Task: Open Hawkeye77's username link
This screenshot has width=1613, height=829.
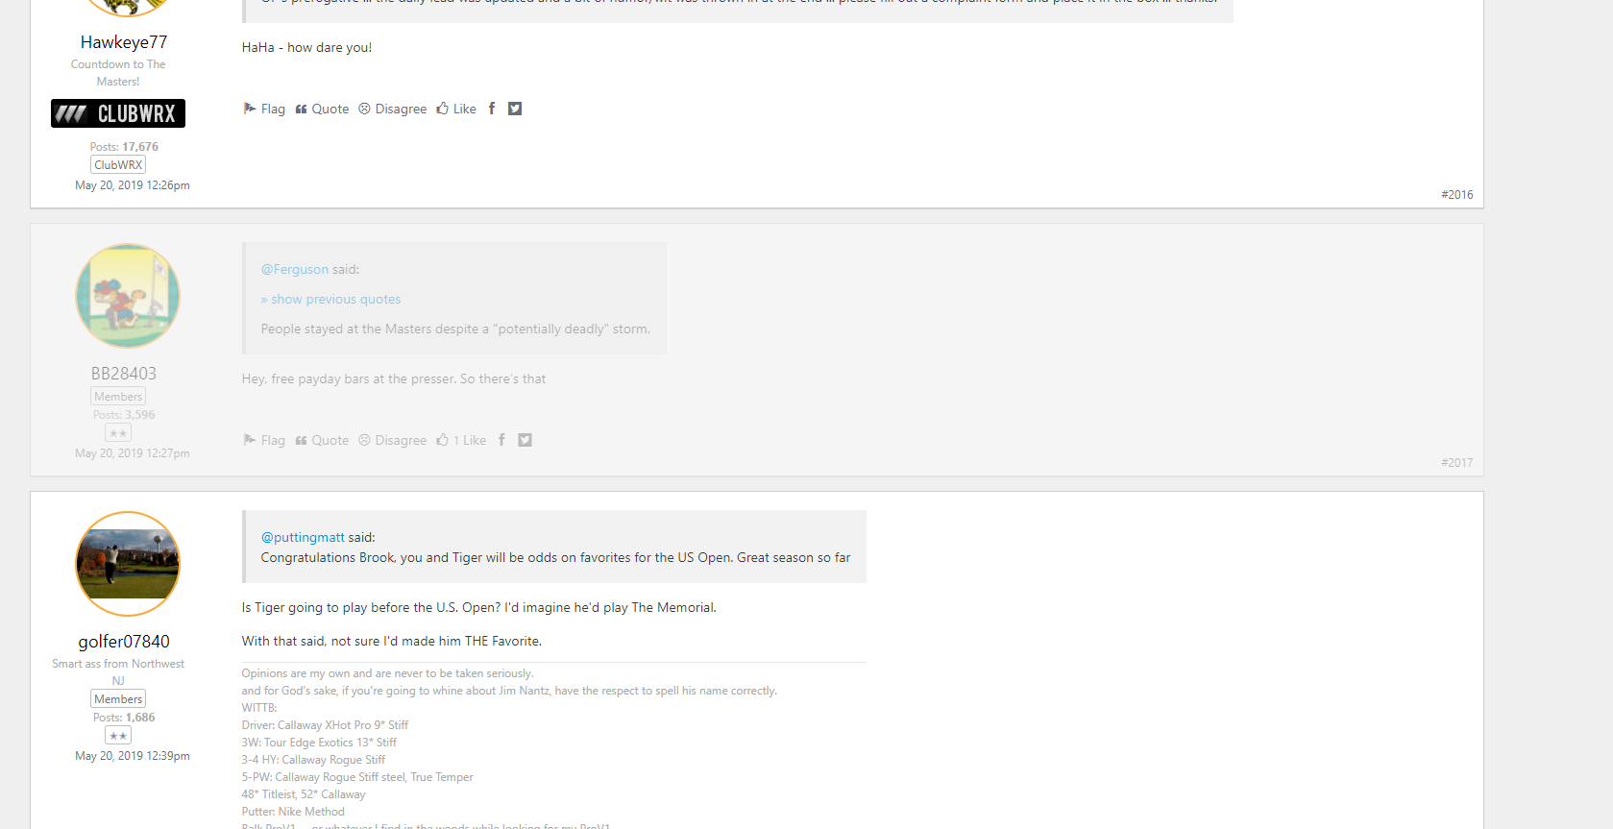Action: click(124, 42)
